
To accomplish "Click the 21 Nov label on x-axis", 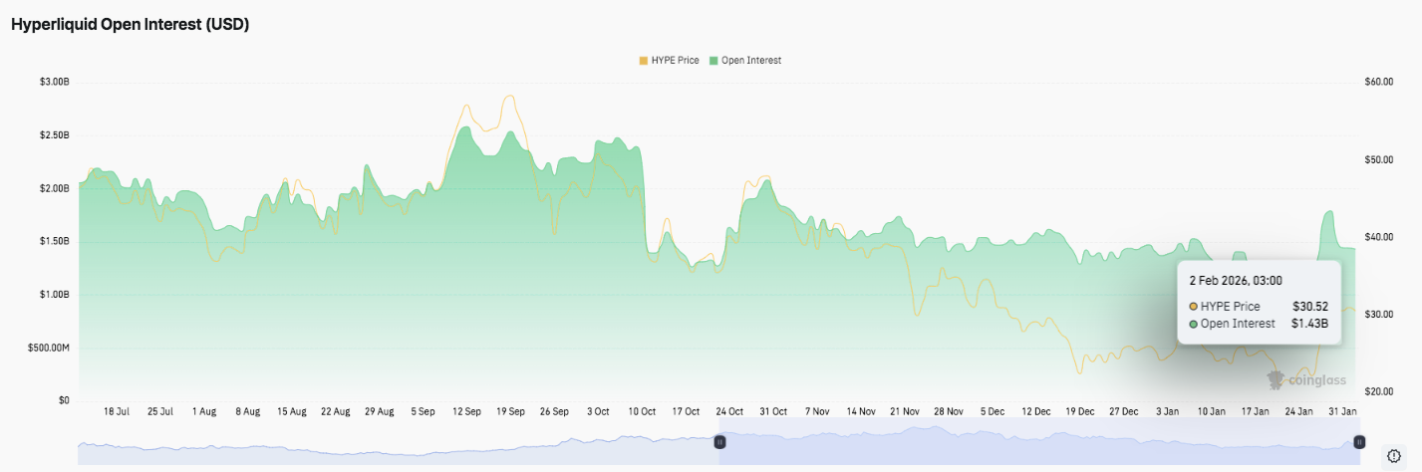I will 905,411.
